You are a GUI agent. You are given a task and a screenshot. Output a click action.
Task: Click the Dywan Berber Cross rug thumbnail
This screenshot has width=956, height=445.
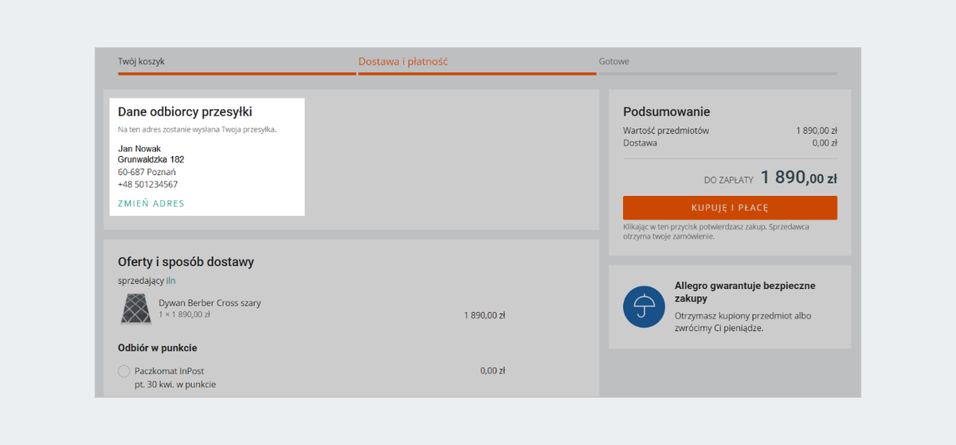135,309
